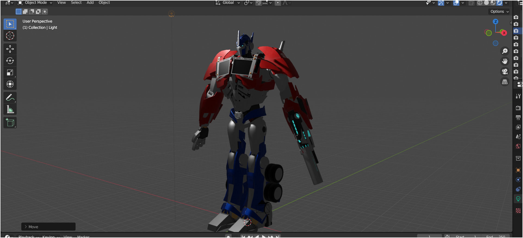
Task: Select the Measure ruler tool
Action: [10, 109]
